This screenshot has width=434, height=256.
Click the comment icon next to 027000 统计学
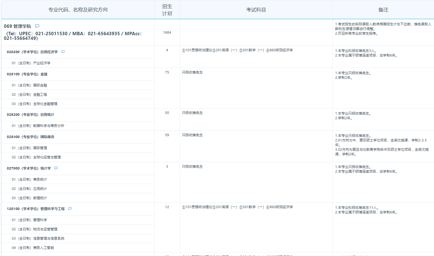56,168
